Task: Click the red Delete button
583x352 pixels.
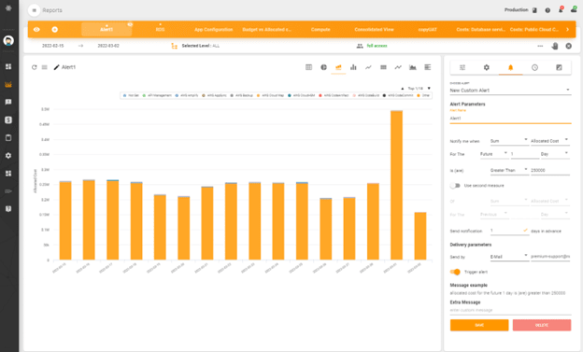Action: pyautogui.click(x=542, y=325)
